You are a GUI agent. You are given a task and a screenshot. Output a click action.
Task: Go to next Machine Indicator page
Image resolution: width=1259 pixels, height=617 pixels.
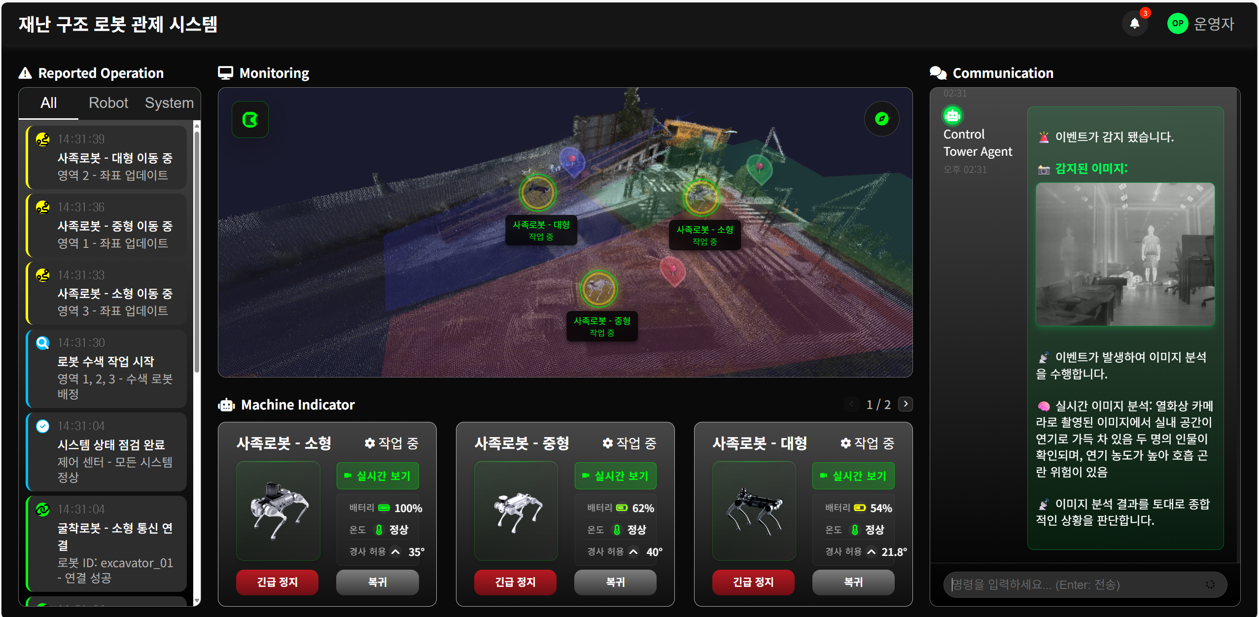pos(906,404)
